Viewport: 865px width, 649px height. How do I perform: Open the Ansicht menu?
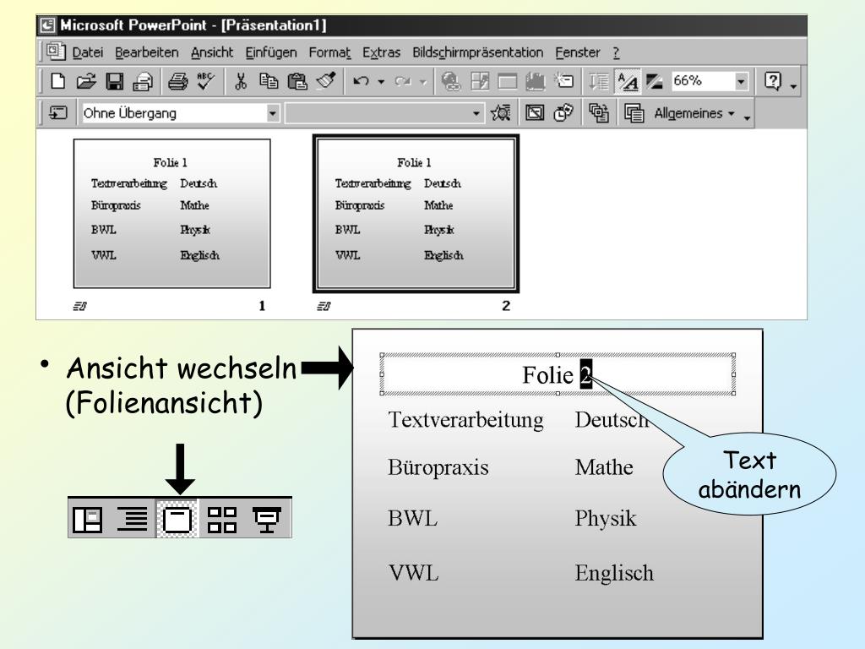[x=212, y=52]
